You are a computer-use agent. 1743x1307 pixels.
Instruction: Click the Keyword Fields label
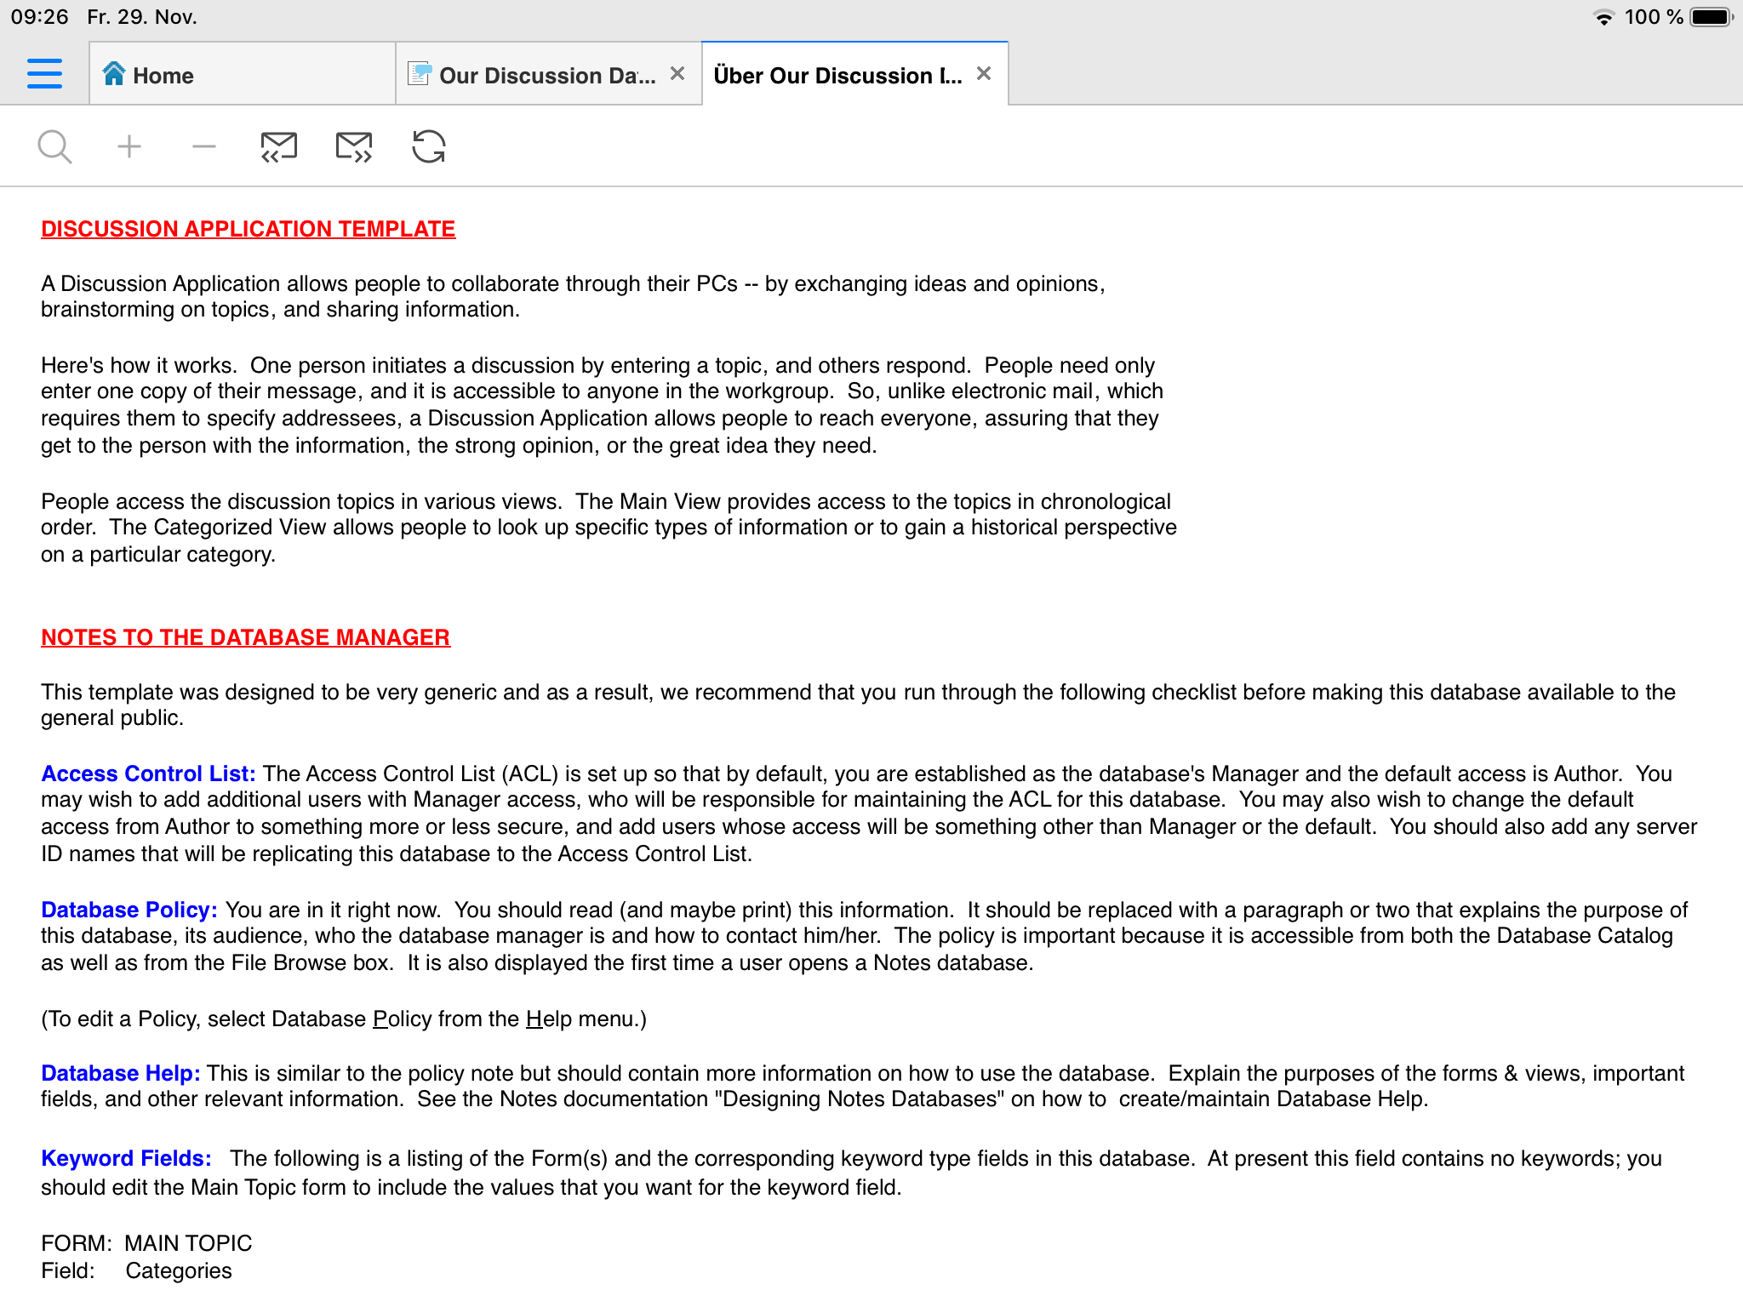126,1158
